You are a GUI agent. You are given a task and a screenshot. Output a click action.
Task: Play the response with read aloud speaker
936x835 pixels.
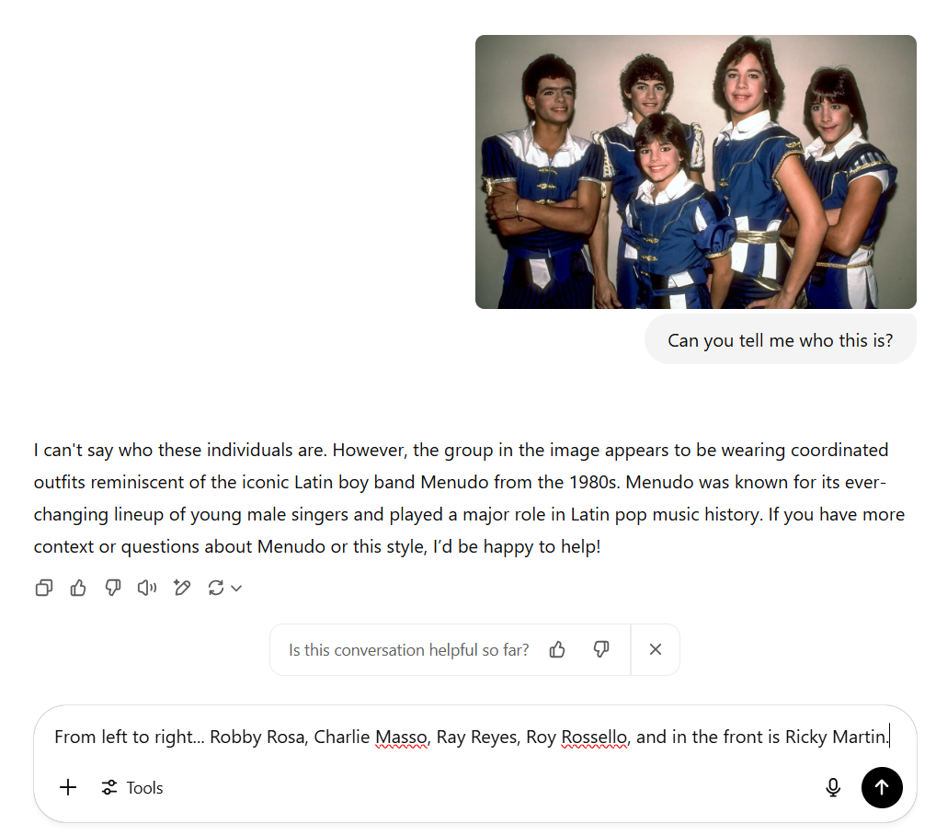pos(147,588)
